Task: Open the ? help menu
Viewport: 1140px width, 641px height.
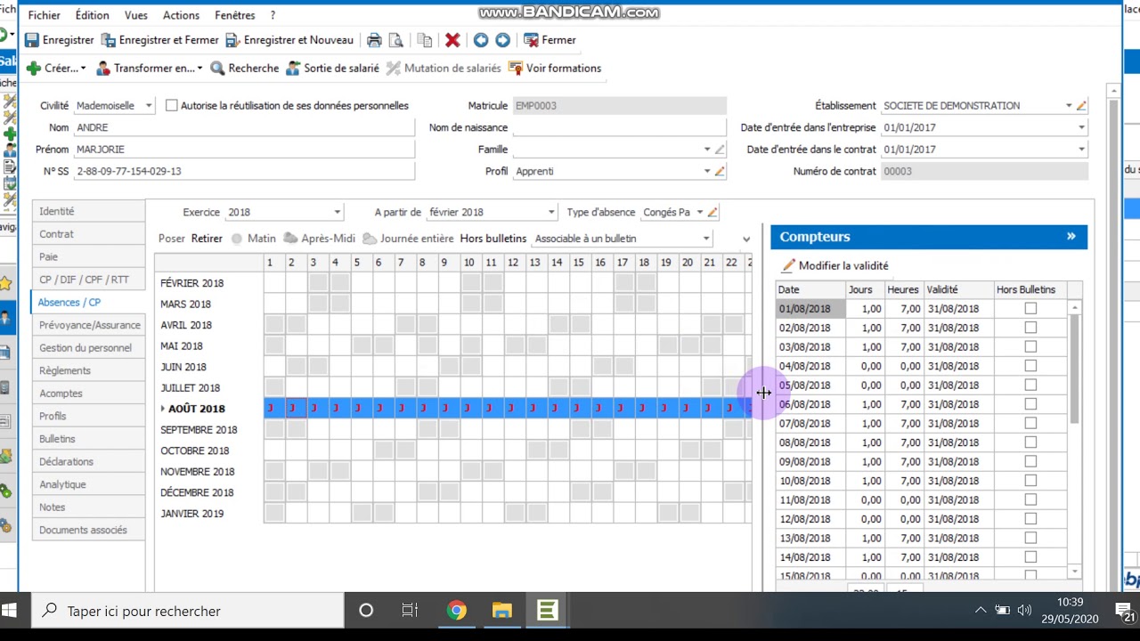Action: (x=273, y=15)
